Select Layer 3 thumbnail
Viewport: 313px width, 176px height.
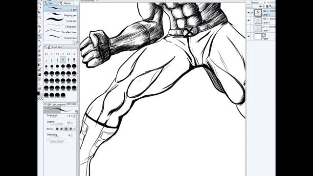click(x=258, y=12)
